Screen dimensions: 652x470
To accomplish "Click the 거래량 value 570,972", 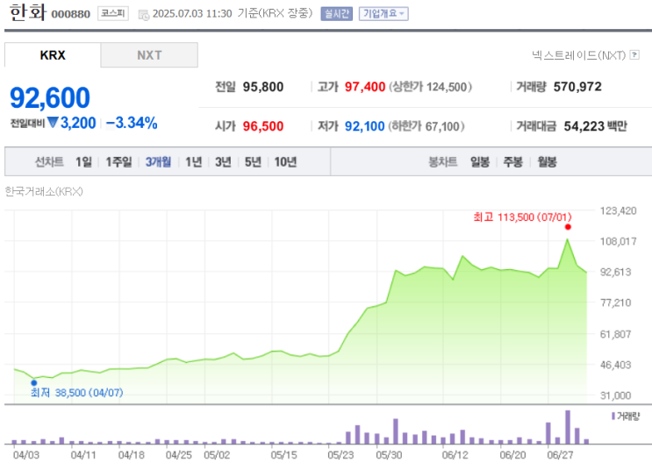I will [x=577, y=87].
